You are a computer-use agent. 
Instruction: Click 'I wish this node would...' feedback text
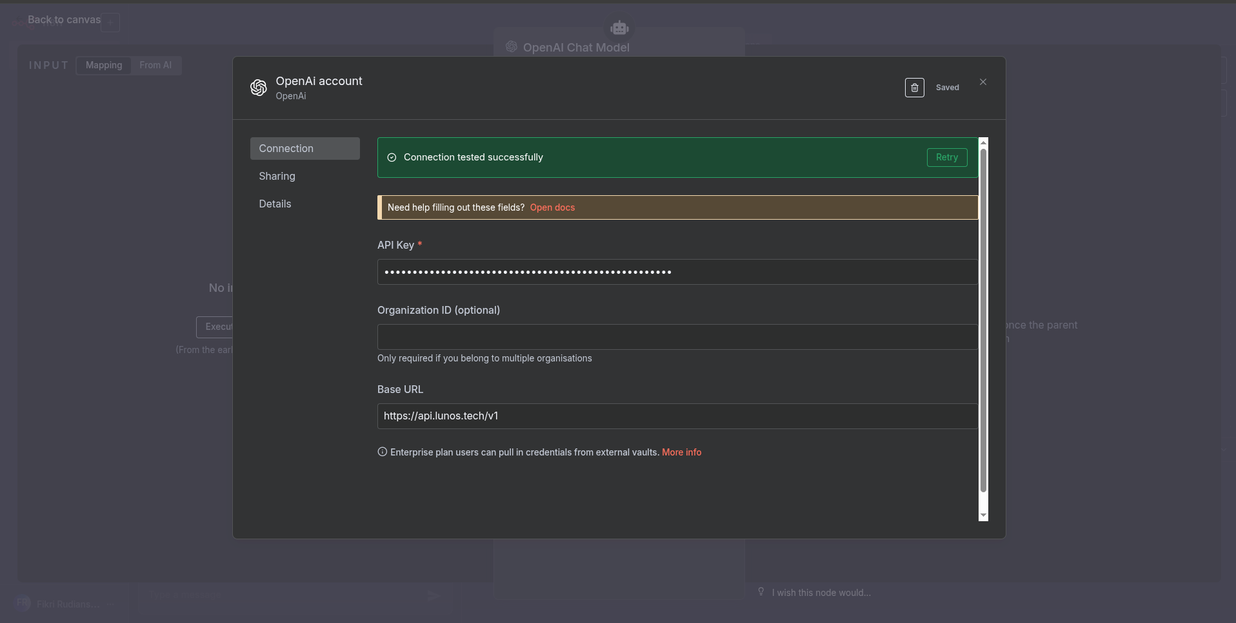[821, 593]
